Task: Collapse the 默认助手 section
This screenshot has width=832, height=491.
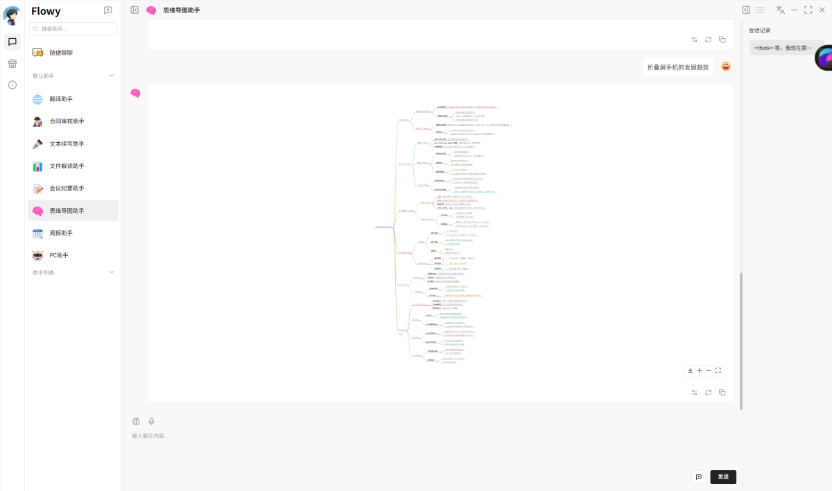Action: point(112,76)
